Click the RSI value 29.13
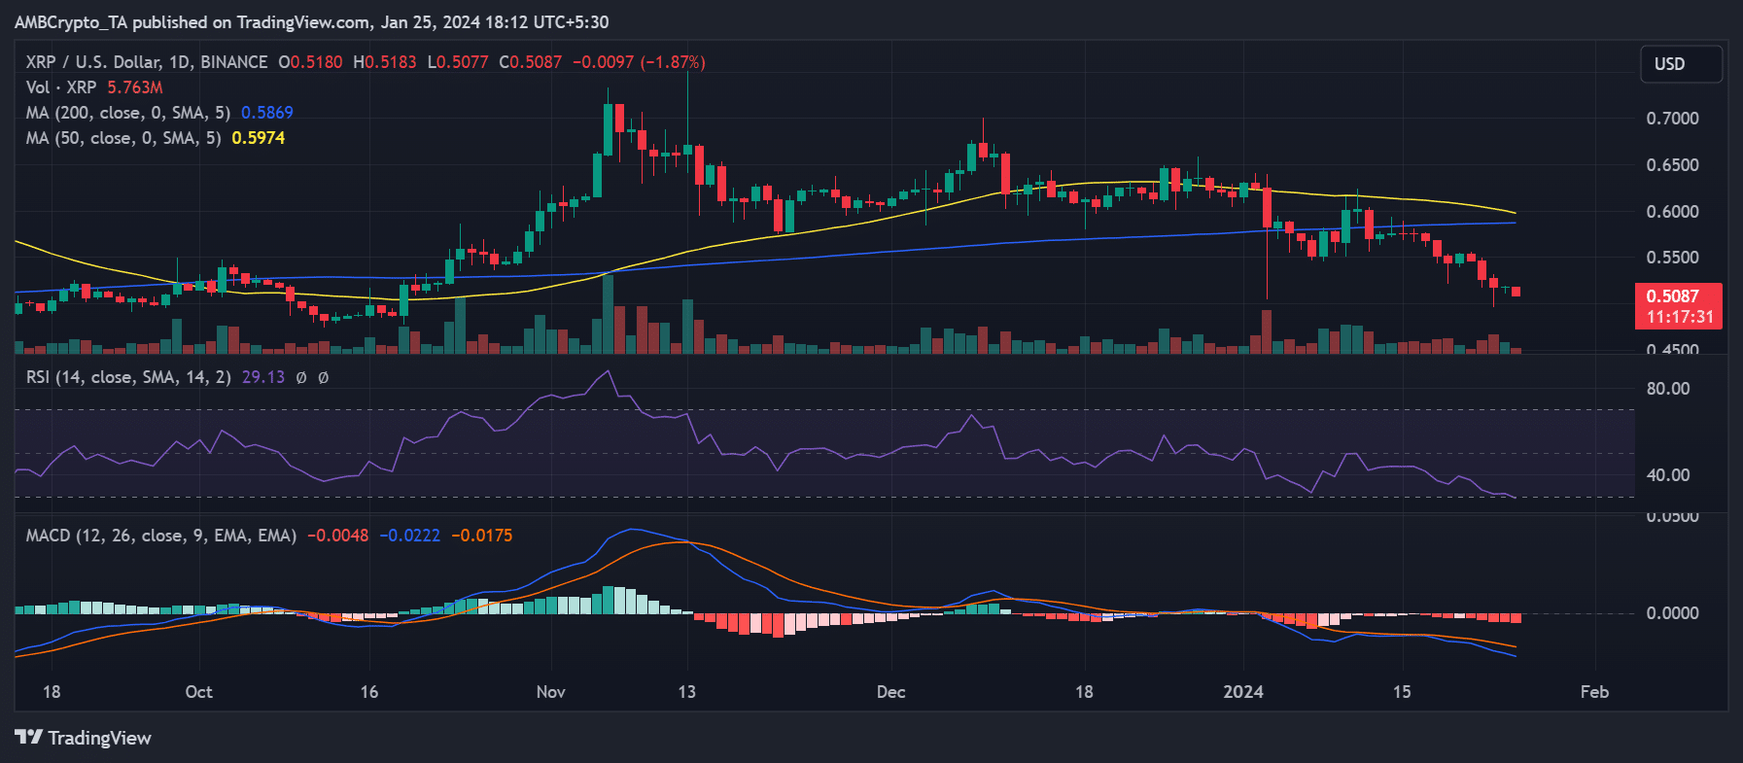 click(x=263, y=377)
